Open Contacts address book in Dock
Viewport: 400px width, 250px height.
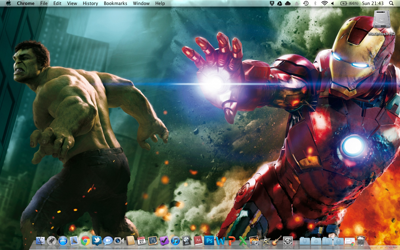pos(130,241)
